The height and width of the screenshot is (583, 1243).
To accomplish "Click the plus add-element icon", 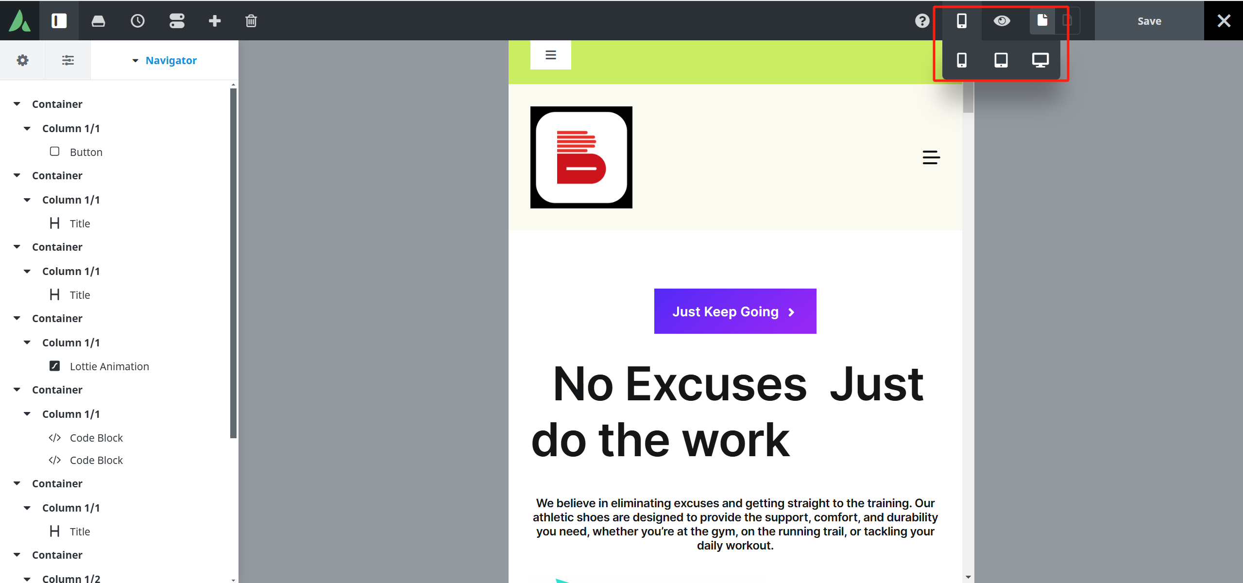I will click(215, 20).
